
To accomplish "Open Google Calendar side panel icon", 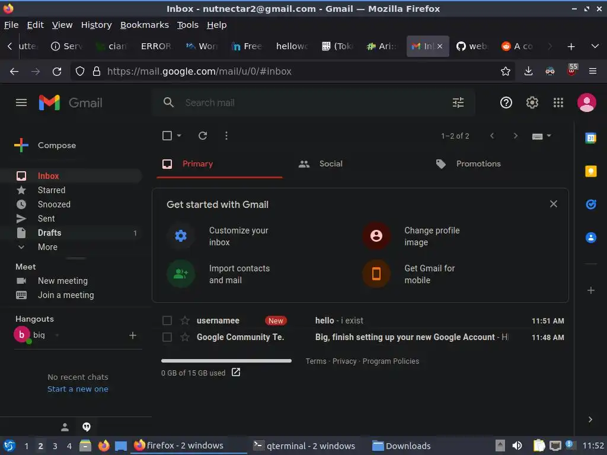I will (590, 137).
